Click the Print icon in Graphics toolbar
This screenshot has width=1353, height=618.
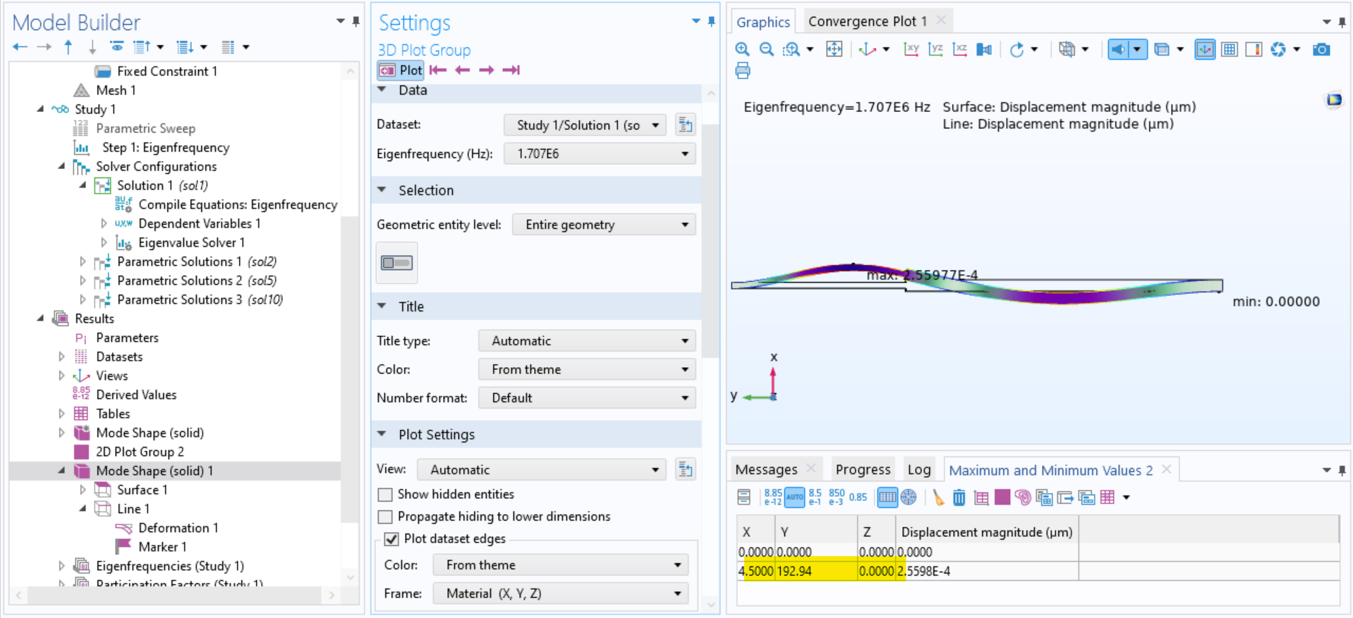click(743, 70)
